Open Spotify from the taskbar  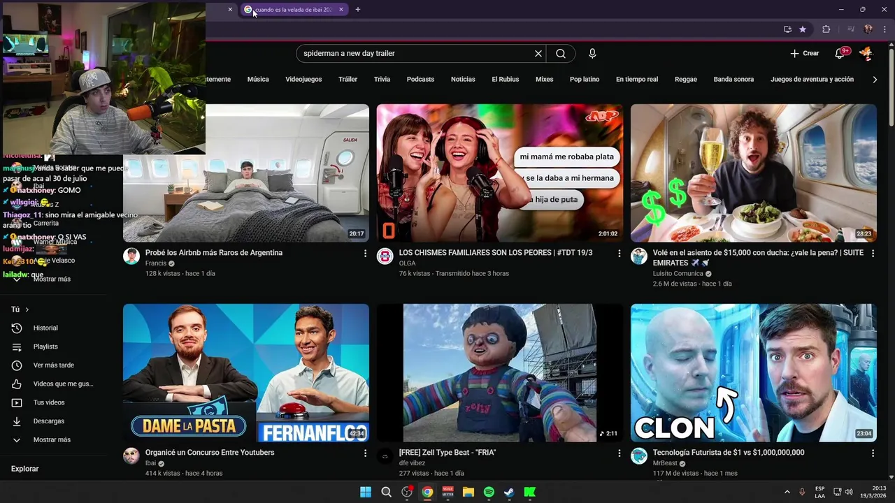[x=489, y=492]
